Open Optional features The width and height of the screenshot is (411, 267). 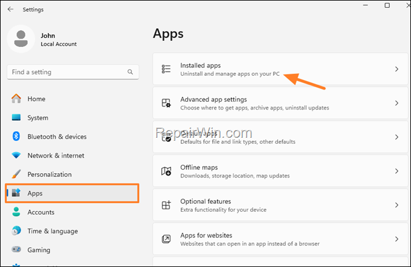(280, 205)
